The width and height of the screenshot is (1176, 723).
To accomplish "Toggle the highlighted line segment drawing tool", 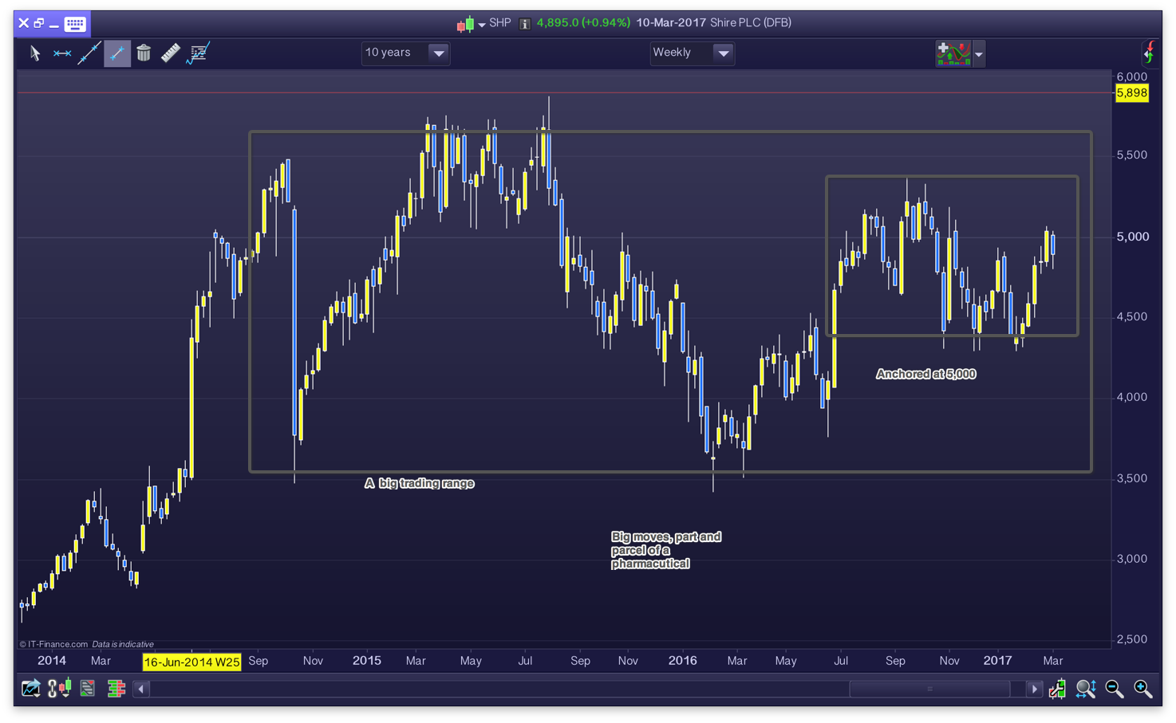I will [116, 53].
